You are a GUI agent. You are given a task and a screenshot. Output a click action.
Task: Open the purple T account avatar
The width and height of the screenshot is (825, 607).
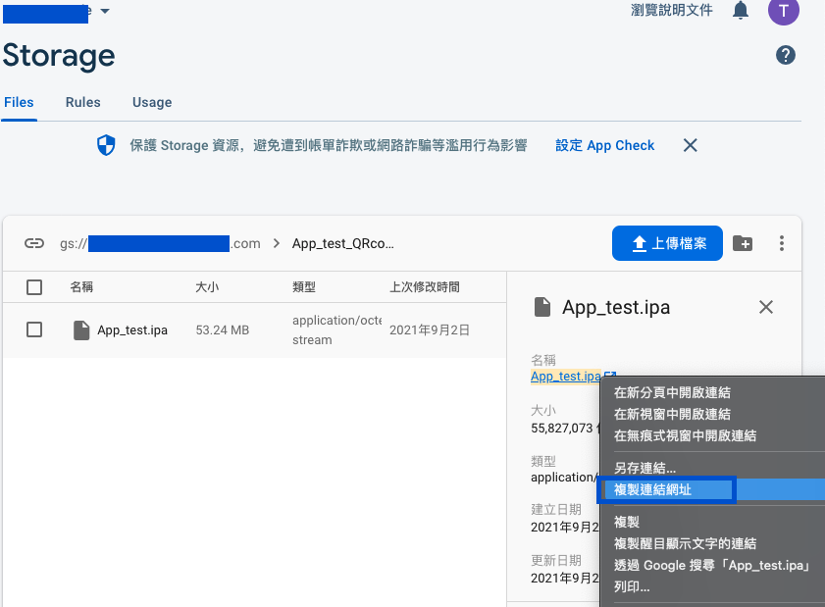pyautogui.click(x=784, y=10)
